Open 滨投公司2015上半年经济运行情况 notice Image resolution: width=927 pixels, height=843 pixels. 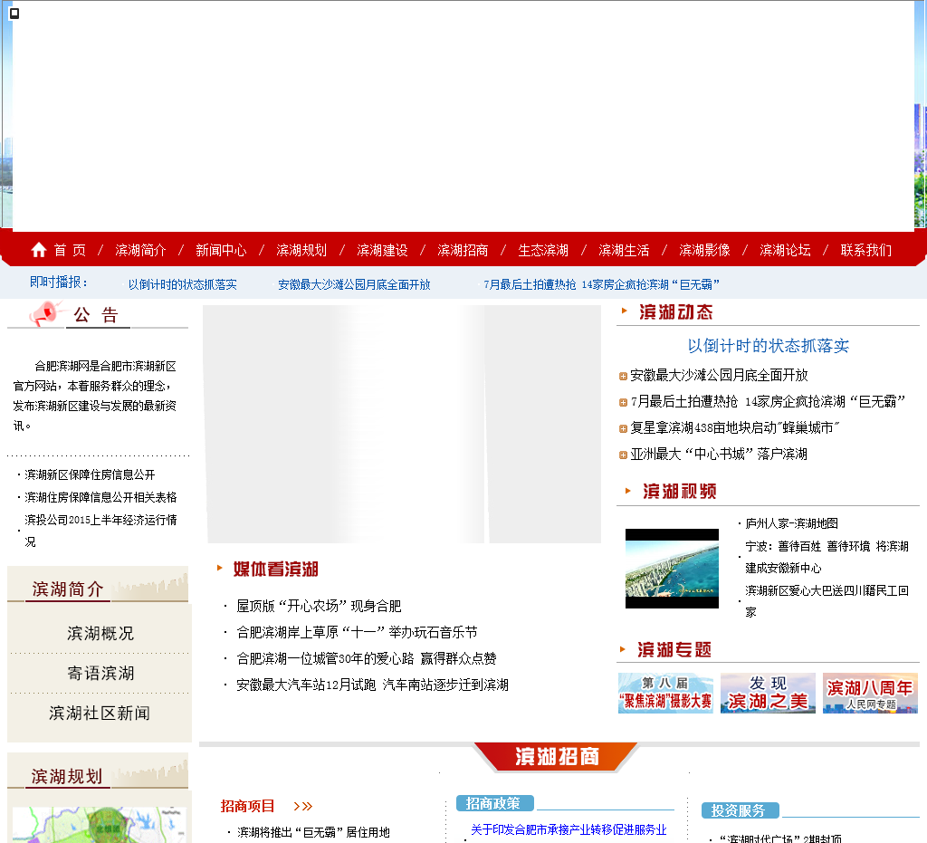(101, 531)
